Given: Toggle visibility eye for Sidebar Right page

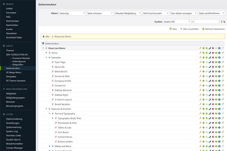Looking at the screenshot, I should (216, 95).
